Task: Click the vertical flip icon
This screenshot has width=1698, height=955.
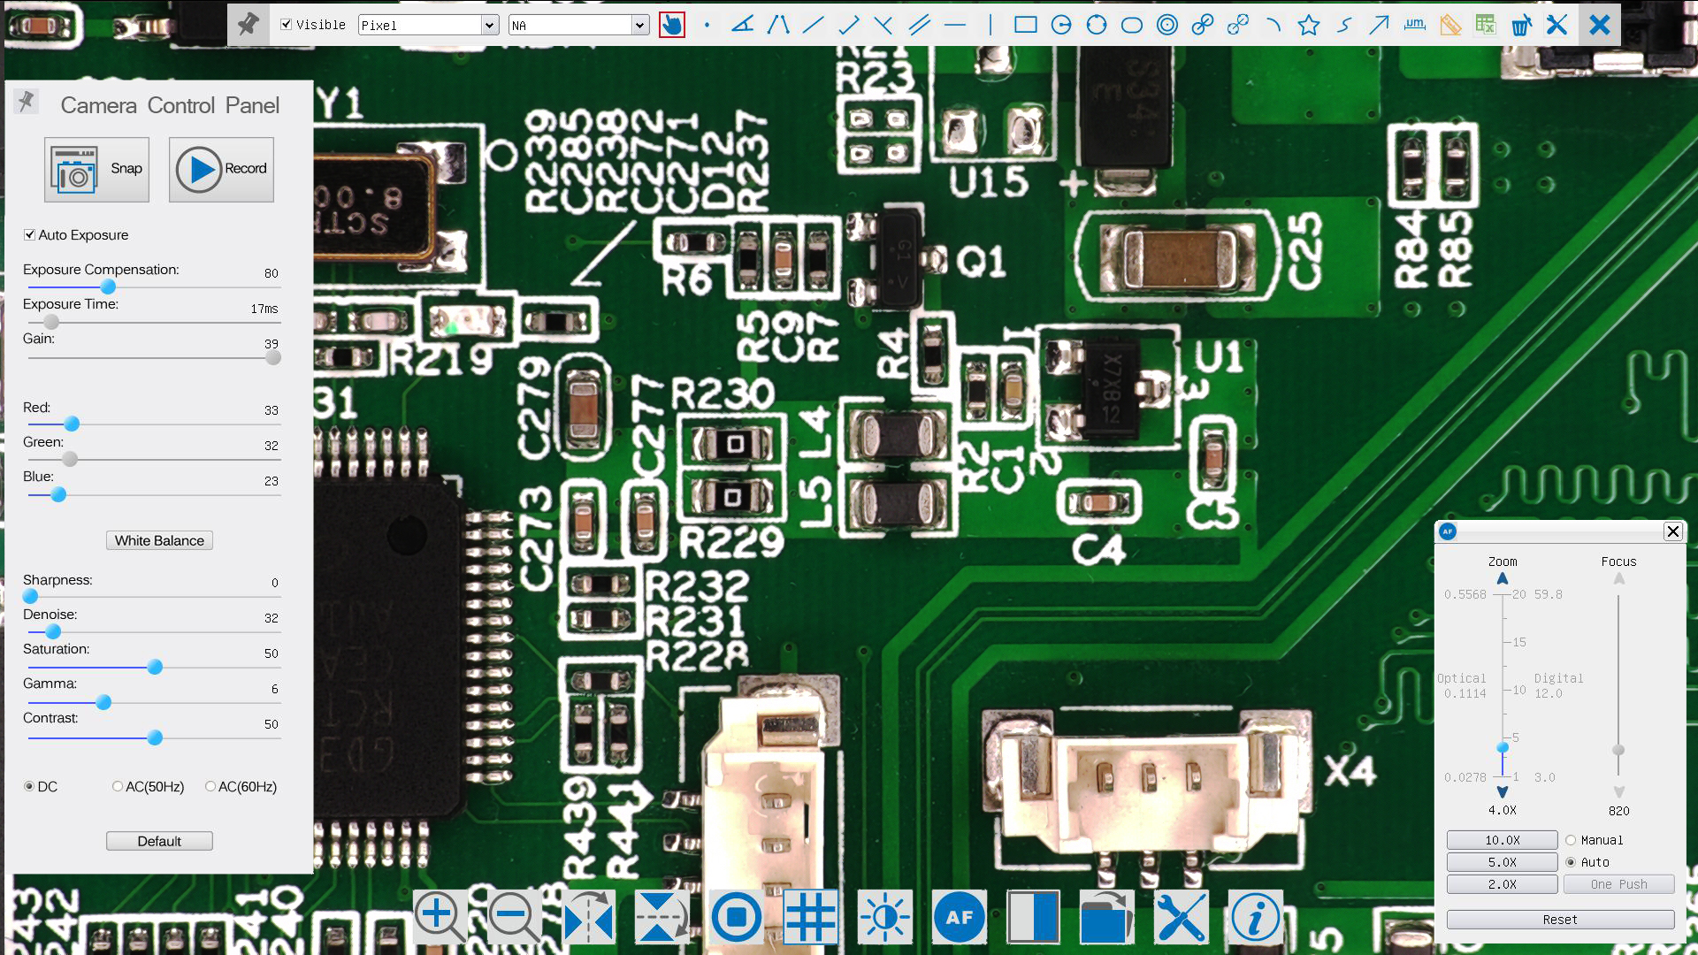Action: click(662, 918)
